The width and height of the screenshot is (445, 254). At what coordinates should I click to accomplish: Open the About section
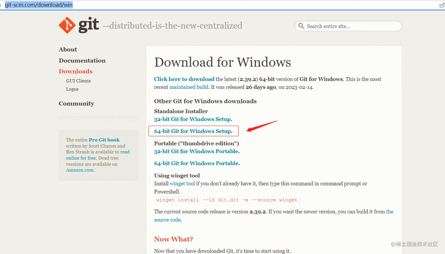coord(68,49)
